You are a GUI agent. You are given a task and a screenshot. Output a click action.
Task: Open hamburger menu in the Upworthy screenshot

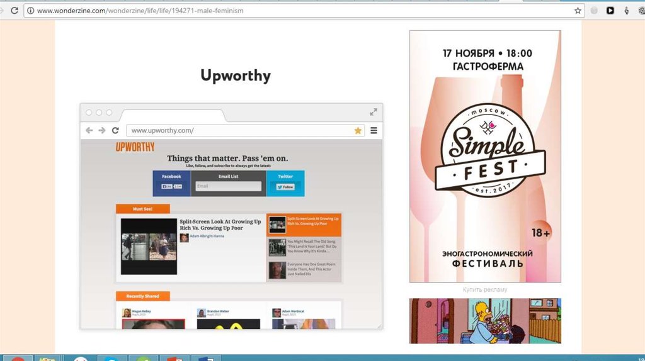click(374, 130)
